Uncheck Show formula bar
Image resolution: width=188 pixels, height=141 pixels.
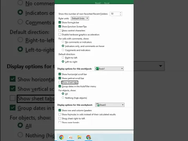point(60,22)
